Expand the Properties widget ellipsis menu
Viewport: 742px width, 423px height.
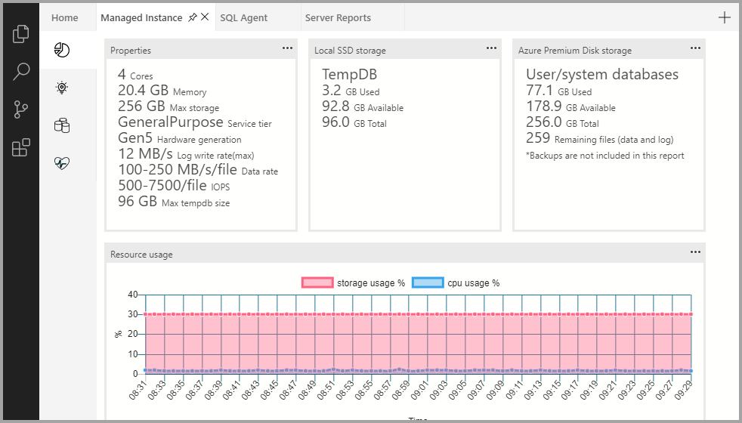[x=287, y=48]
